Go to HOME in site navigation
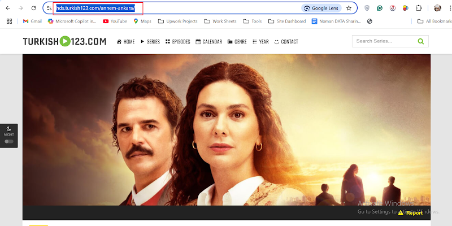The image size is (452, 226). tap(125, 41)
